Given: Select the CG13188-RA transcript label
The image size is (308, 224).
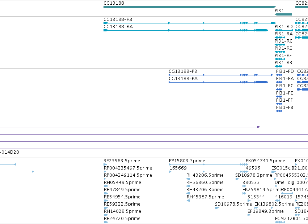Looking at the screenshot, I should click(x=118, y=27).
